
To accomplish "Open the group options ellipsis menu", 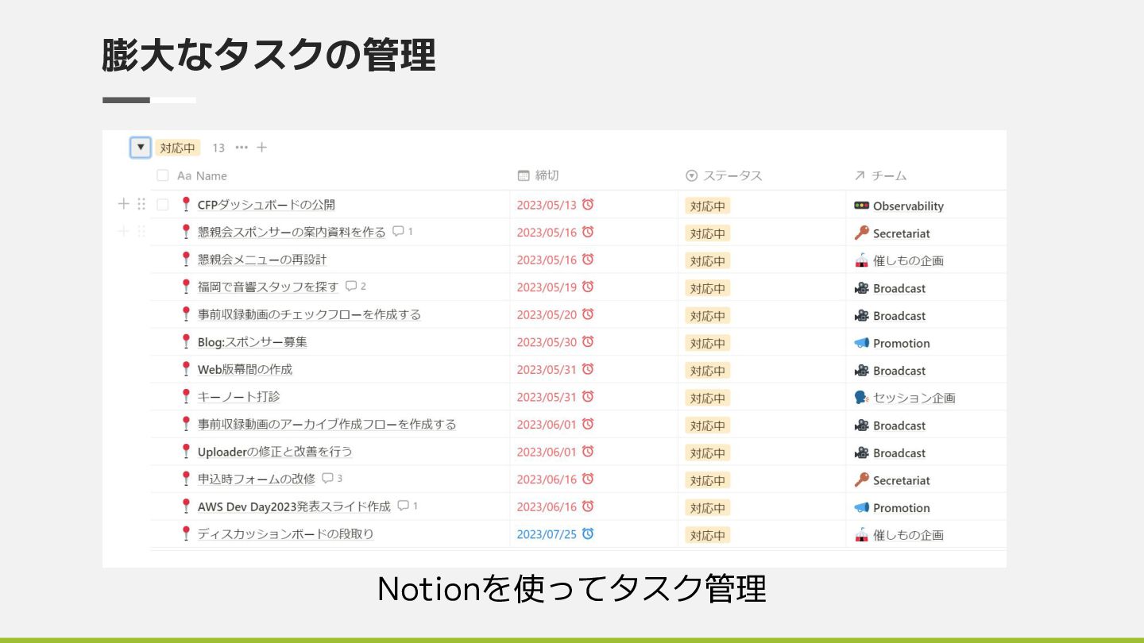I will [242, 148].
